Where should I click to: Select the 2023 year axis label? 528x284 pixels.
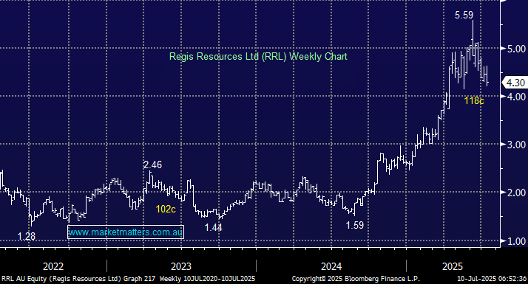(181, 266)
